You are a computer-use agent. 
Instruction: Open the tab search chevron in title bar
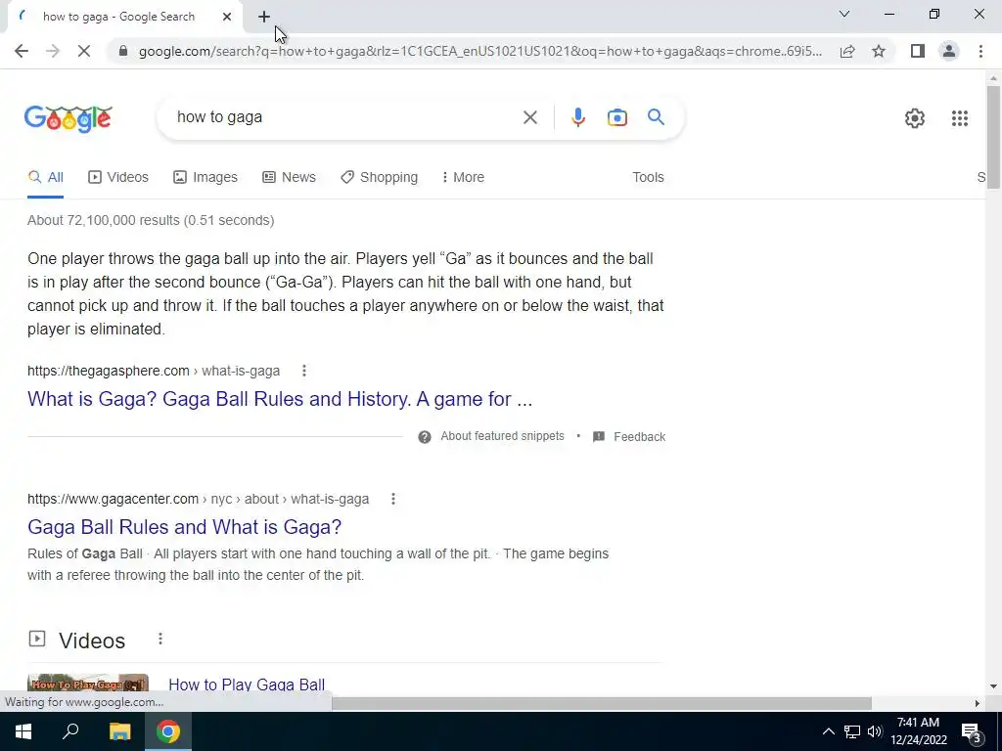point(844,14)
